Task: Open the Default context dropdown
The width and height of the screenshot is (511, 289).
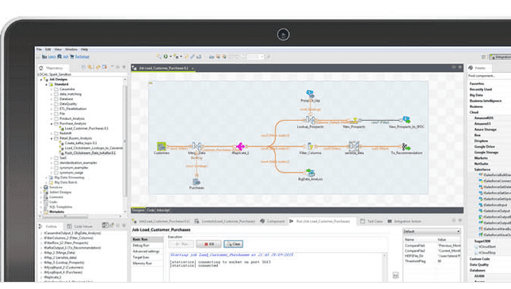Action: (x=432, y=231)
